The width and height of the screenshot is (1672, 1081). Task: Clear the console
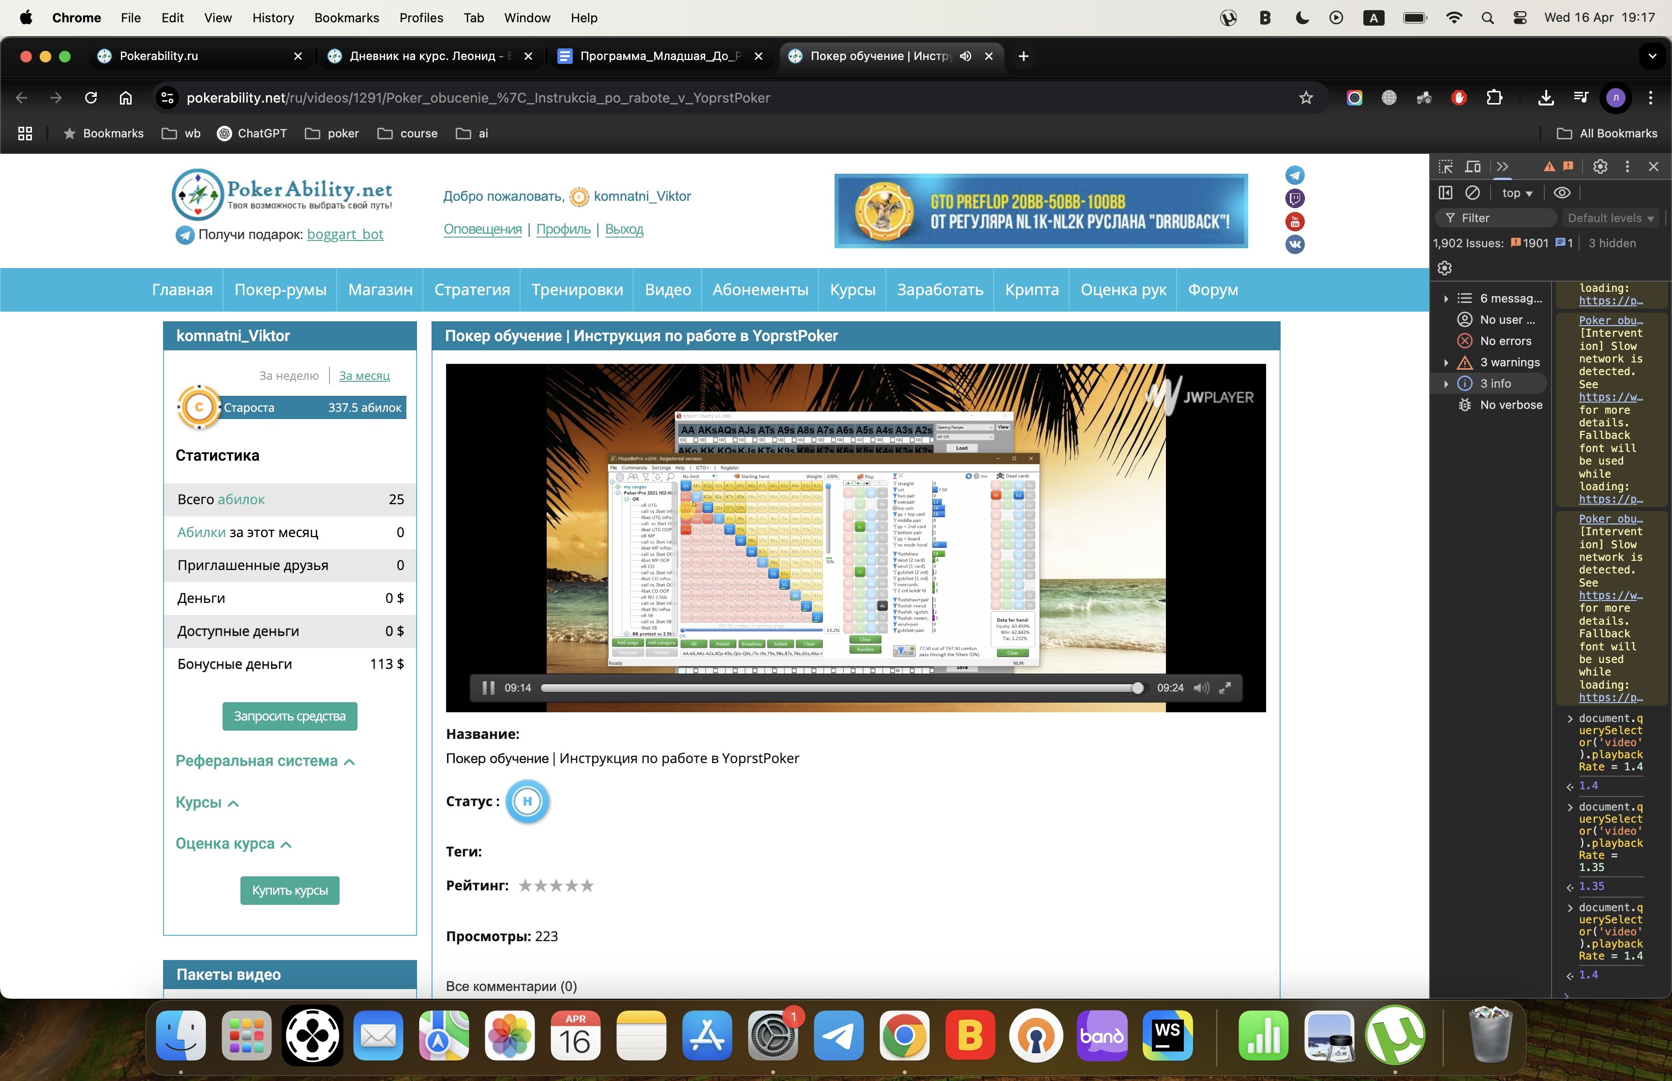(1473, 192)
